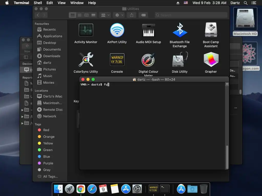Click the Edit Tags button in Finder toolbar
Image resolution: width=262 pixels, height=196 pixels.
tap(143, 15)
